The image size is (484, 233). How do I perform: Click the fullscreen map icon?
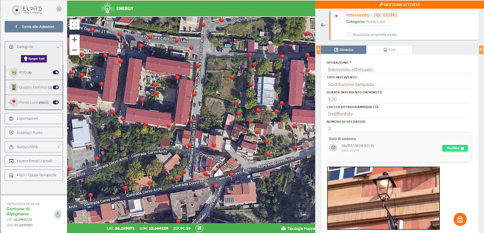[75, 25]
